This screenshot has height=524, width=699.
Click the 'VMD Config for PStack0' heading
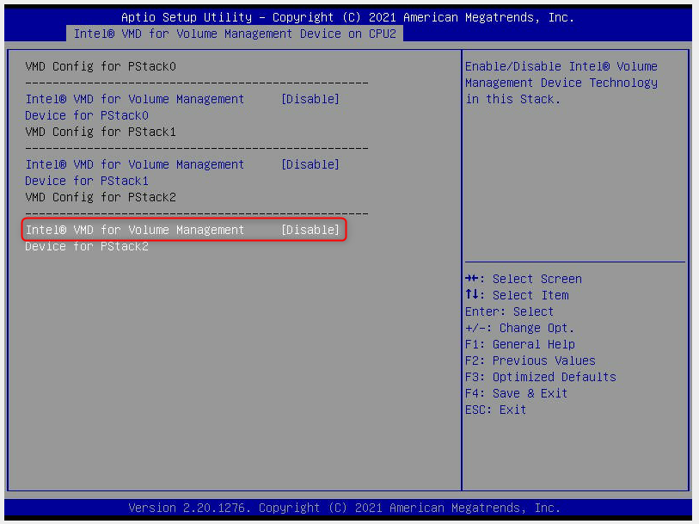(101, 66)
